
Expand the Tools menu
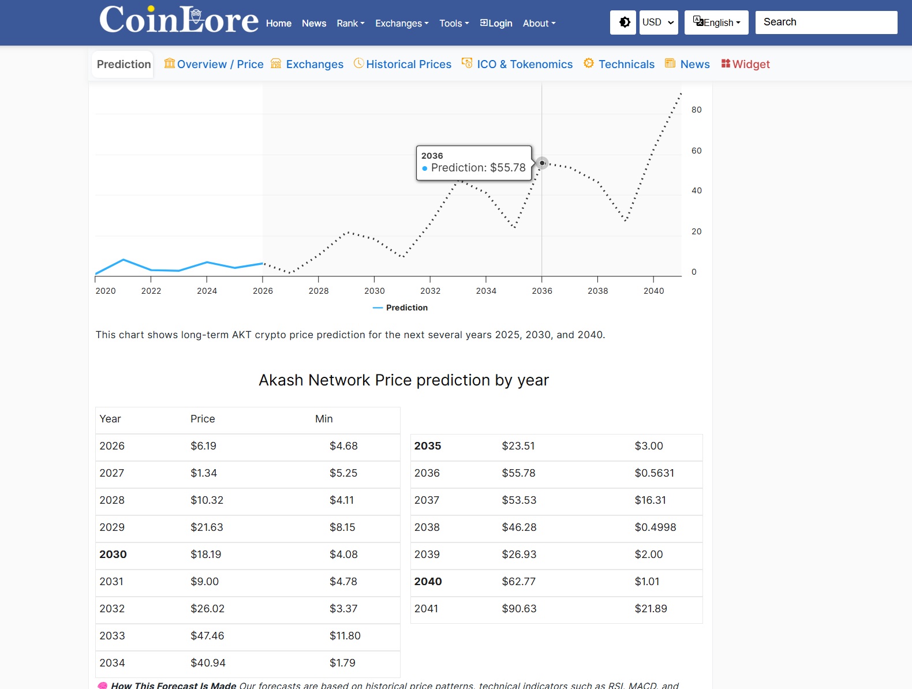(x=454, y=23)
